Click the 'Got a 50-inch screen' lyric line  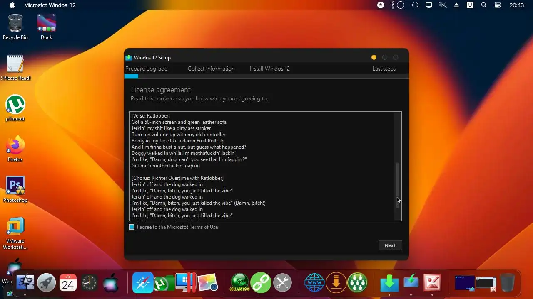pos(179,122)
